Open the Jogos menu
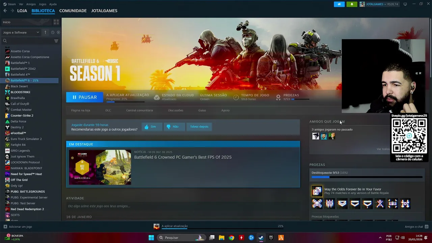This screenshot has width=432, height=243. pyautogui.click(x=43, y=4)
